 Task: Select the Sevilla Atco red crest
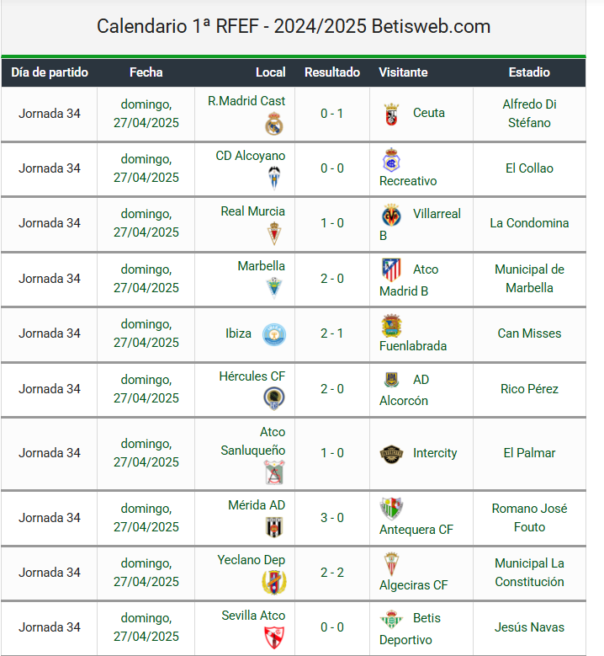click(x=274, y=637)
